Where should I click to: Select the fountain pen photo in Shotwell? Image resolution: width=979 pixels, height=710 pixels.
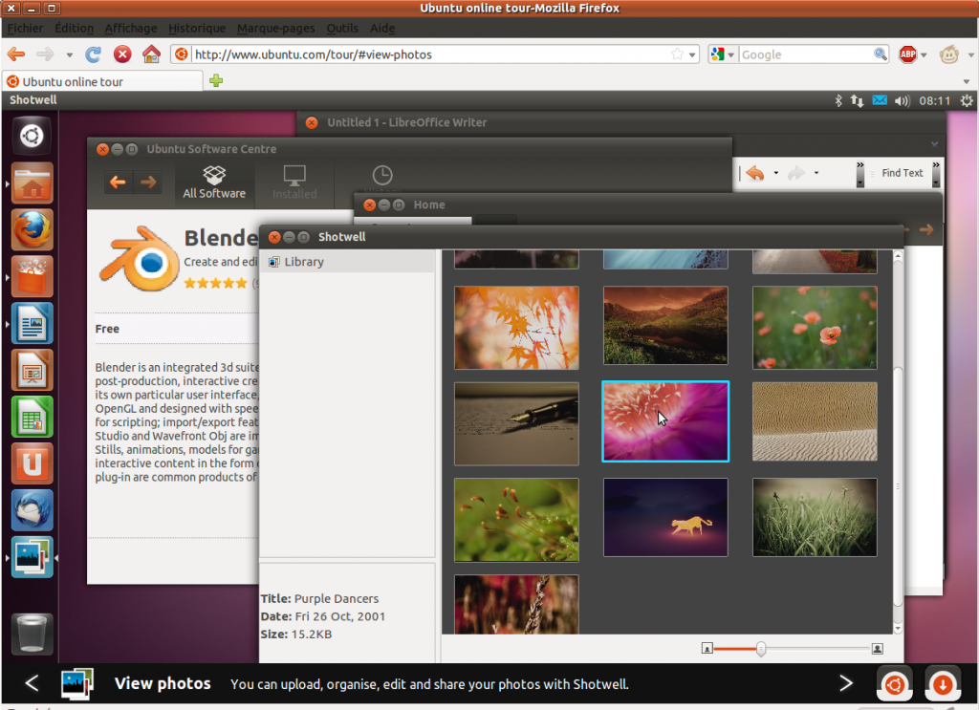pos(516,423)
